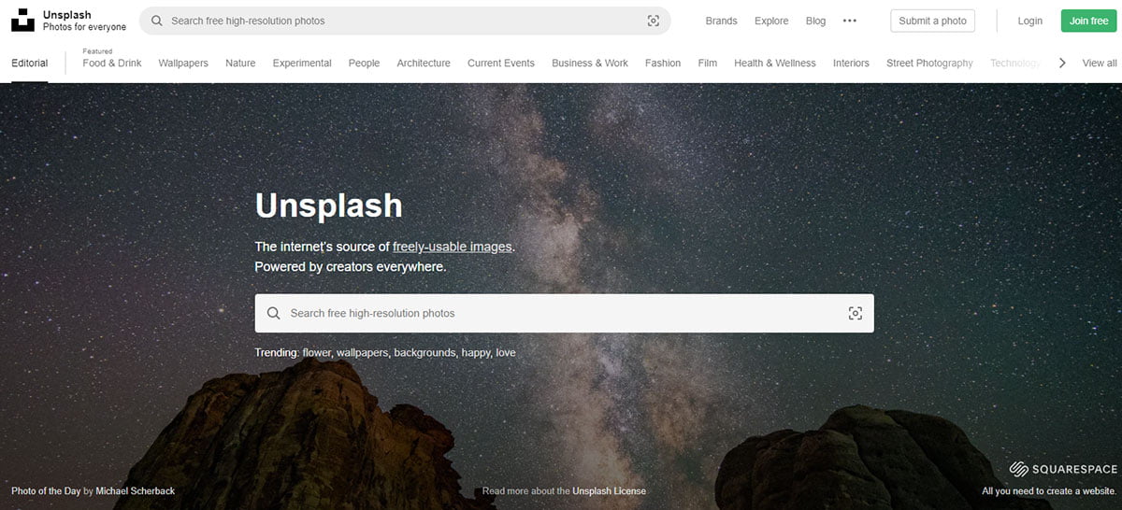Focus the hero search photos field
Image resolution: width=1122 pixels, height=510 pixels.
click(x=564, y=314)
